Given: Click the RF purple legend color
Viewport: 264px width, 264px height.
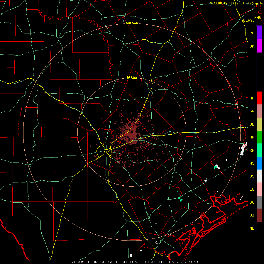Looking at the screenshot, I should tap(259, 33).
